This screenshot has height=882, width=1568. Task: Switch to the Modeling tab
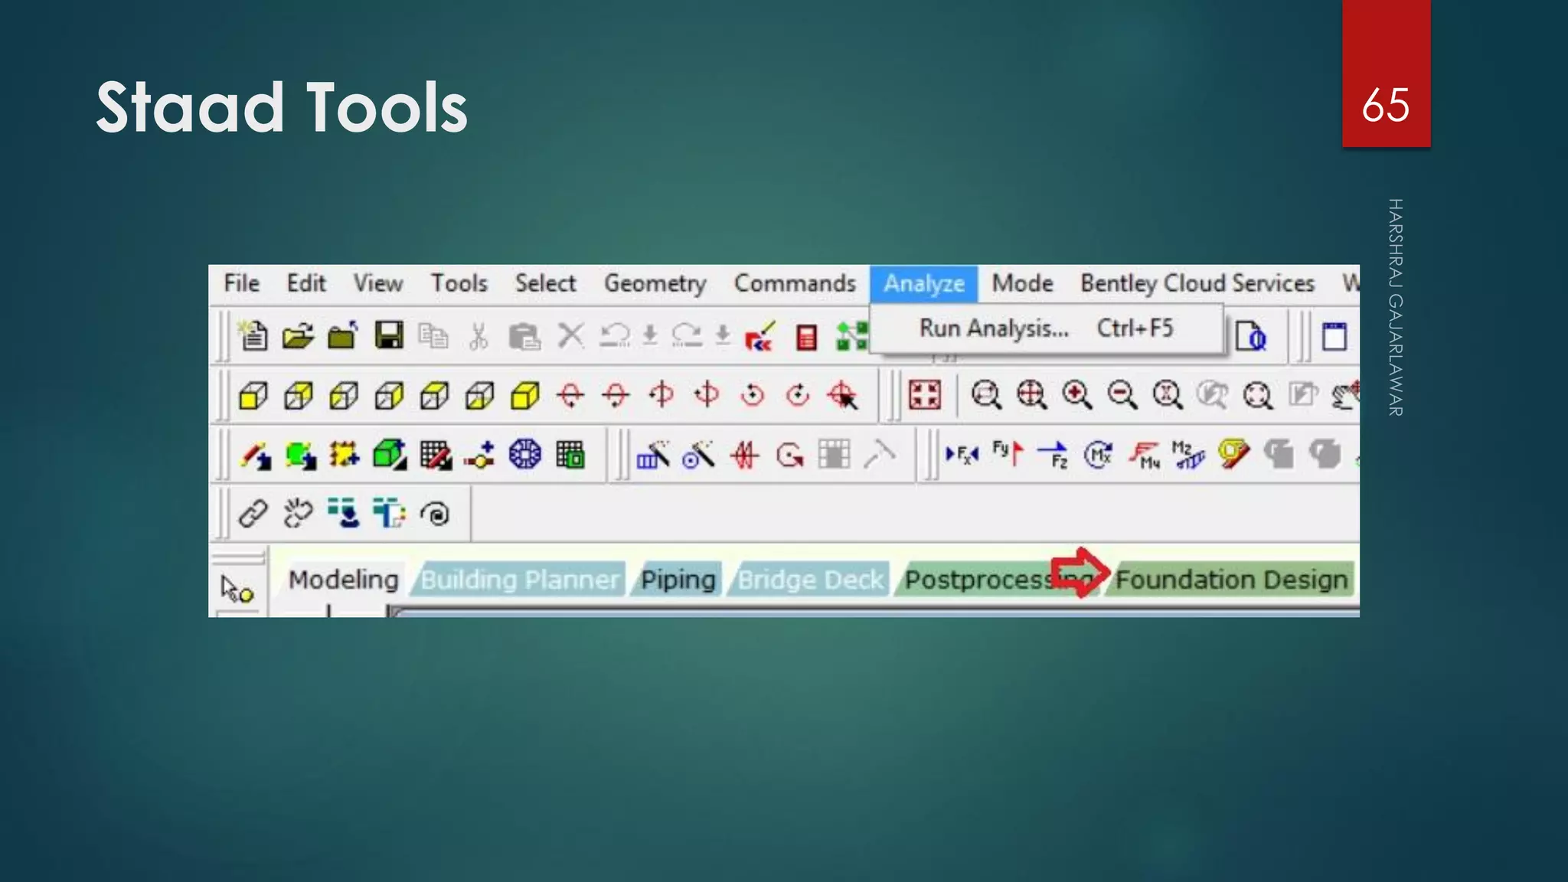pyautogui.click(x=343, y=580)
